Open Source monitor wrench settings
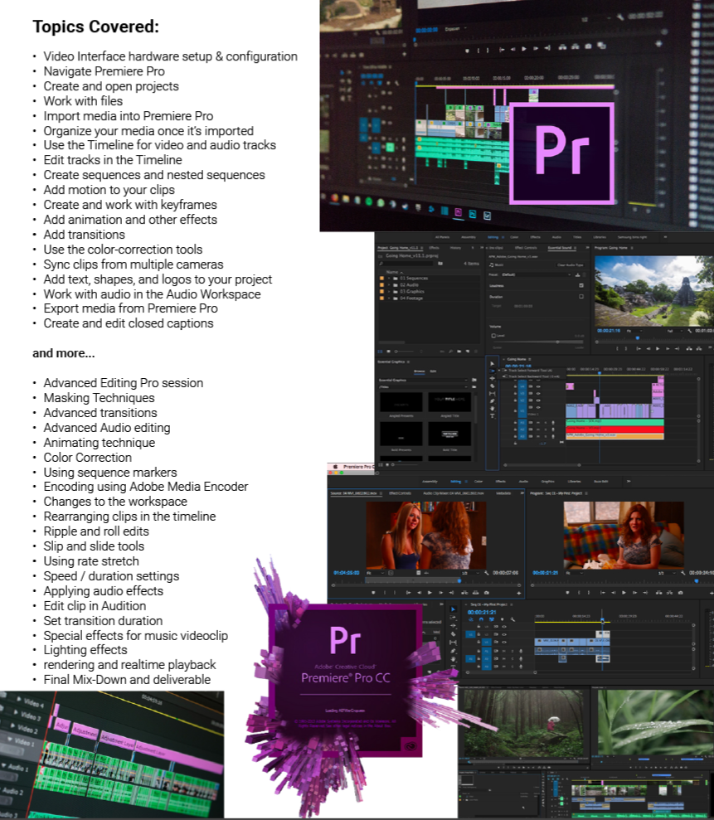Viewport: 714px width, 820px height. point(487,573)
